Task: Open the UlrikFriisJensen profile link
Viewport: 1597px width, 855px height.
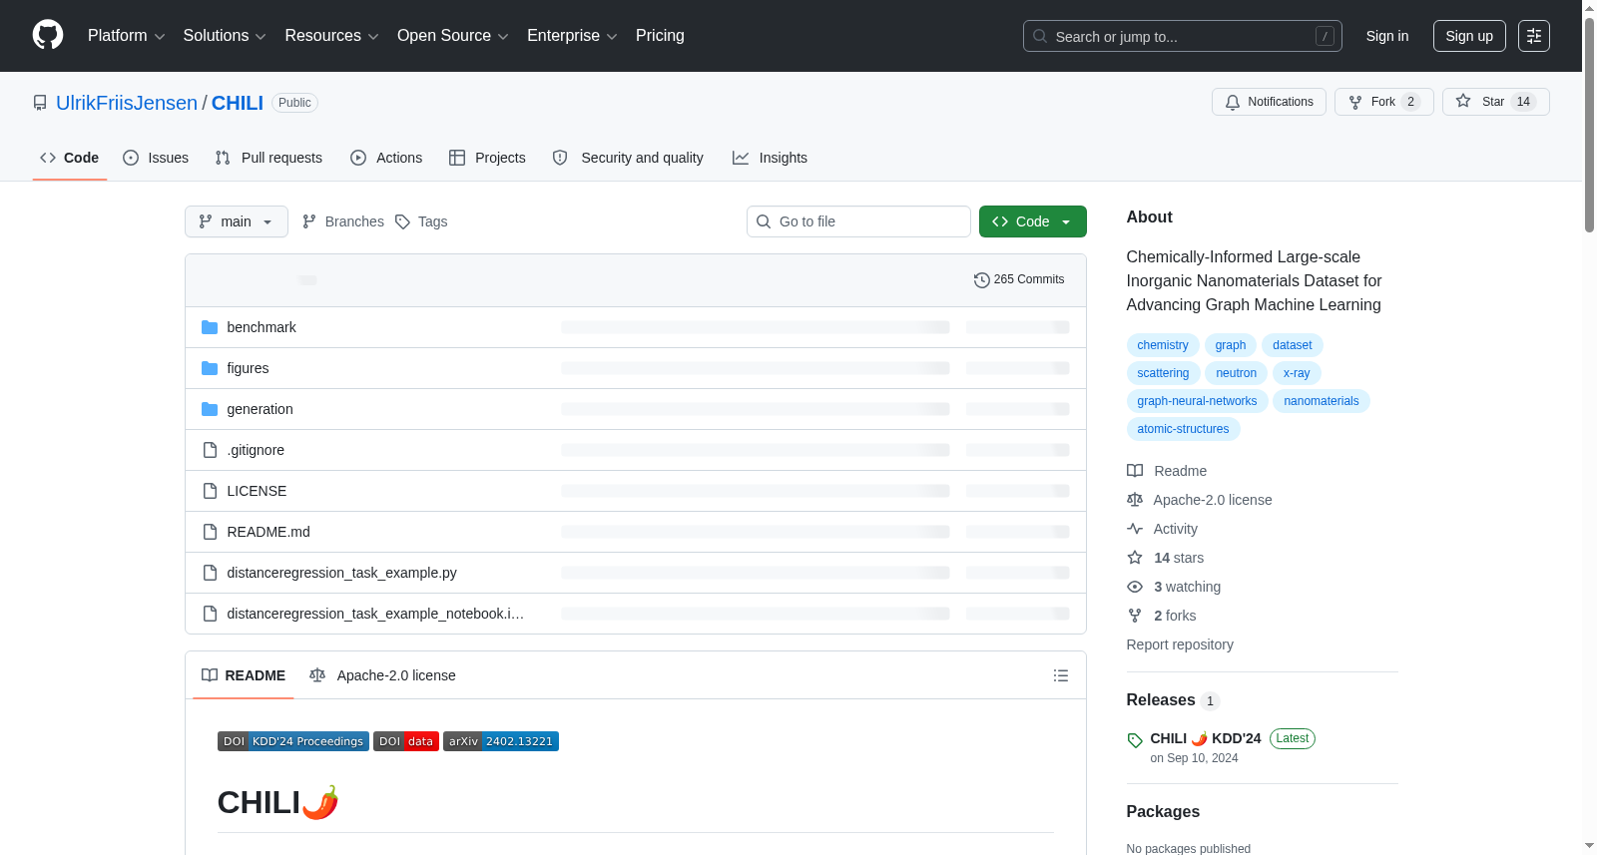Action: [127, 103]
